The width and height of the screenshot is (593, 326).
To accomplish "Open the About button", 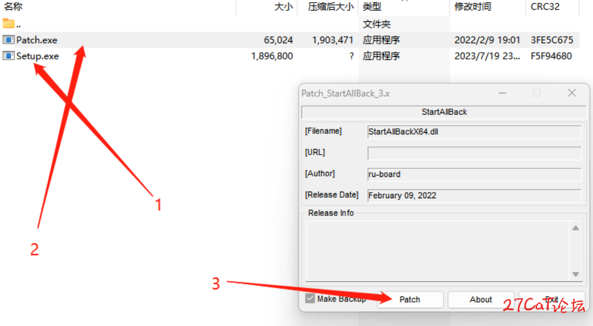I will (481, 299).
